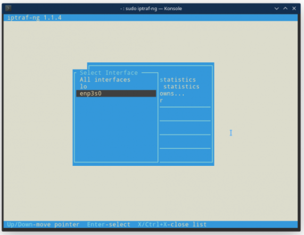
Task: Click the truncated 'owns...' menu entry
Action: (172, 94)
